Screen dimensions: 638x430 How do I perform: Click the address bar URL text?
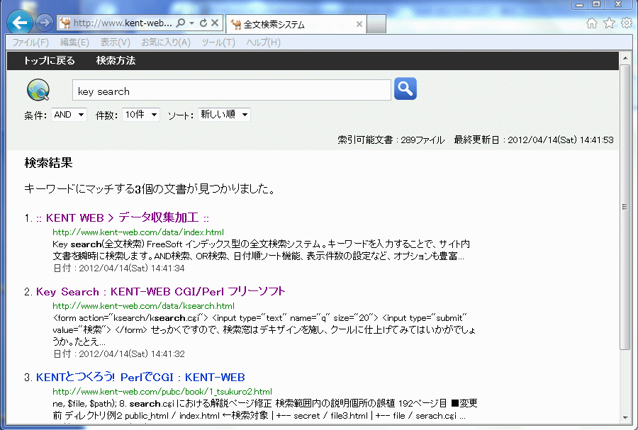point(123,23)
